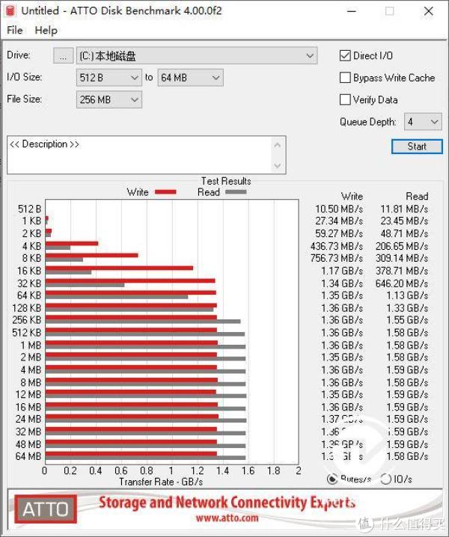
Task: Click the ATTO logo in the banner
Action: pos(46,509)
